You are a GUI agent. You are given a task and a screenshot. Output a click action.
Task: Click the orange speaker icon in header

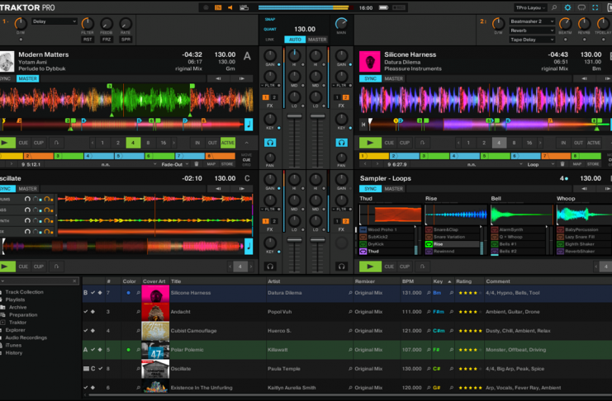click(x=230, y=7)
